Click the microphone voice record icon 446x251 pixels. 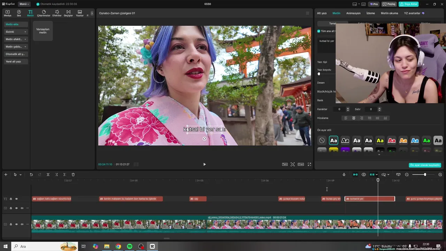click(x=344, y=174)
